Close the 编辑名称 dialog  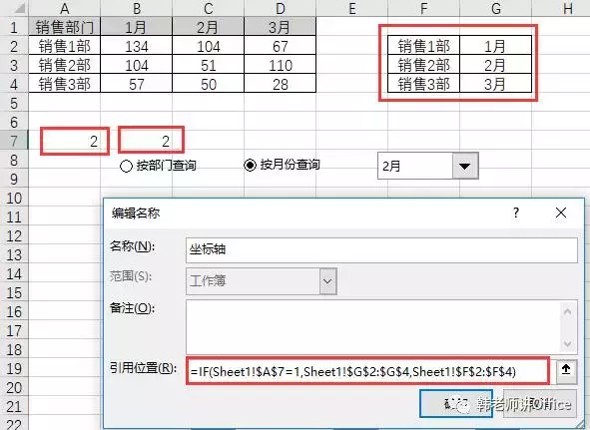coord(561,213)
